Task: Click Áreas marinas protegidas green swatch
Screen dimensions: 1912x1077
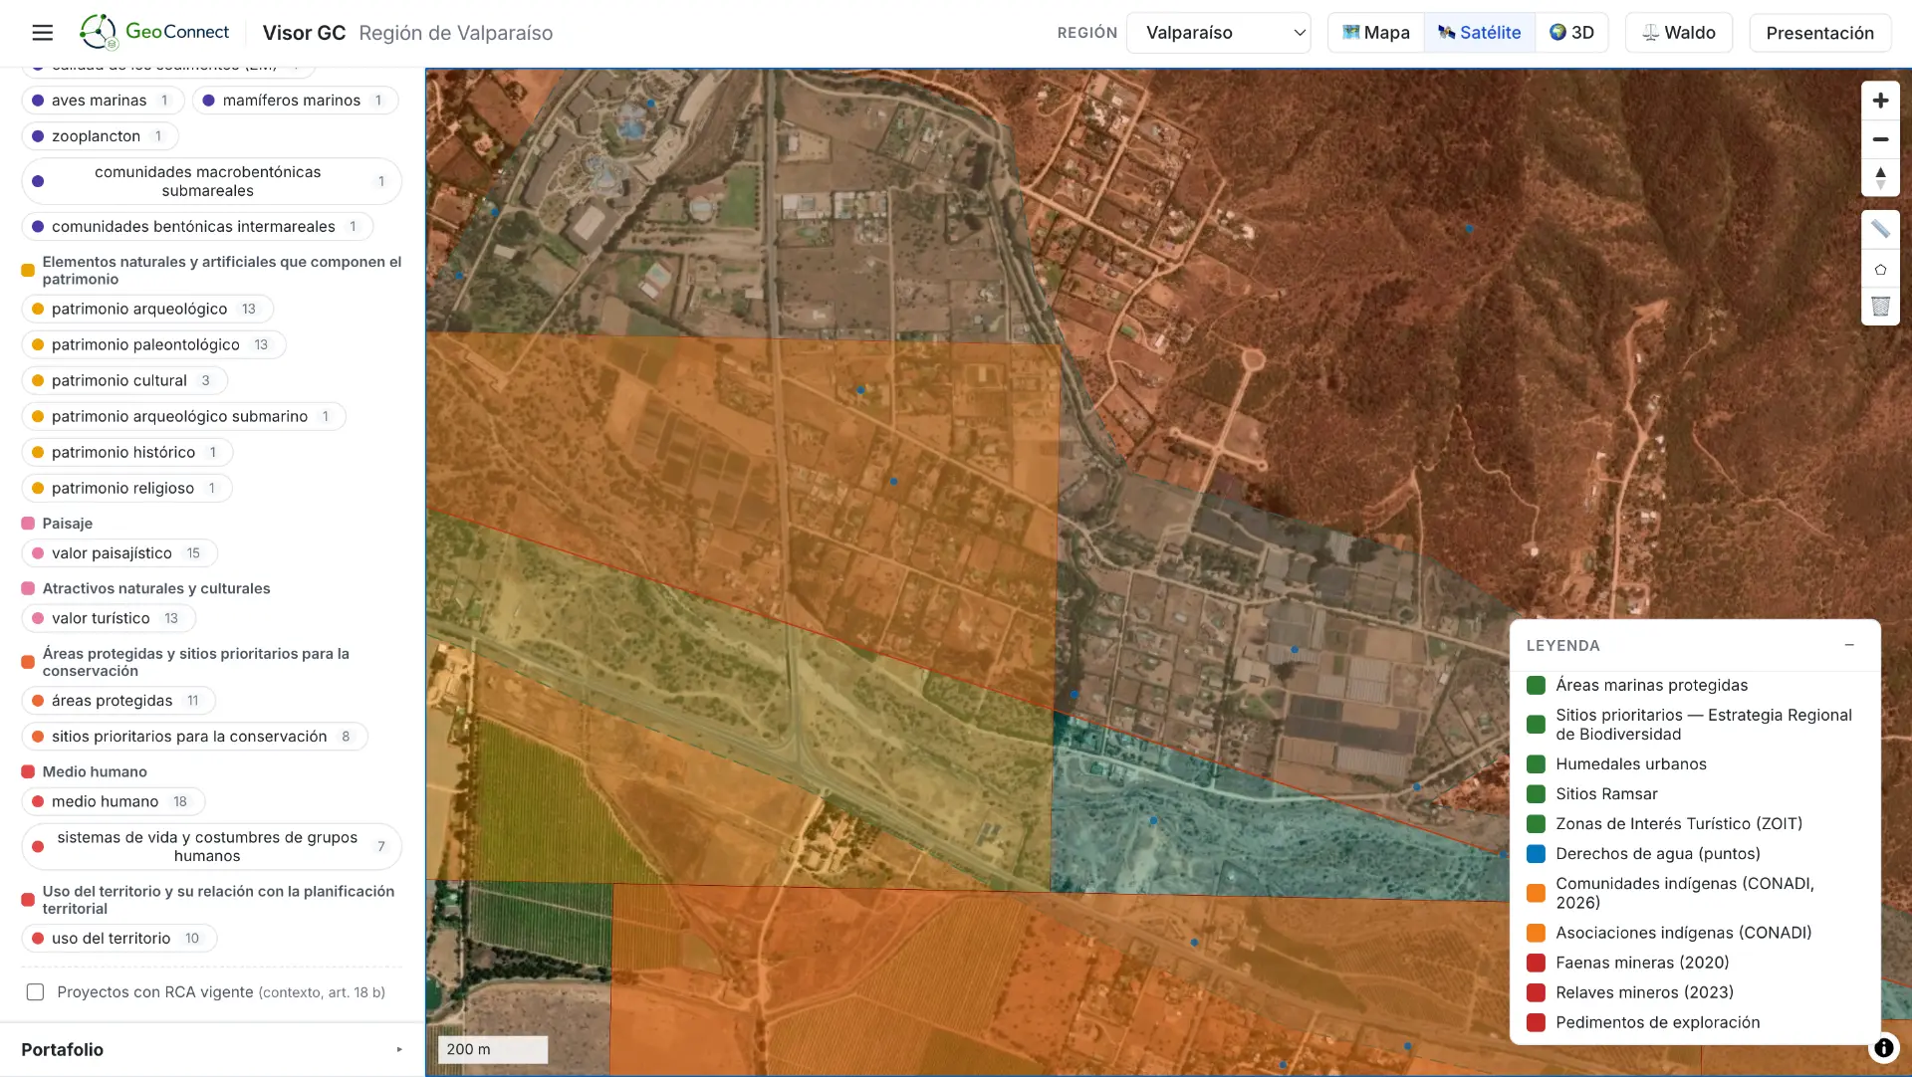Action: click(x=1536, y=686)
